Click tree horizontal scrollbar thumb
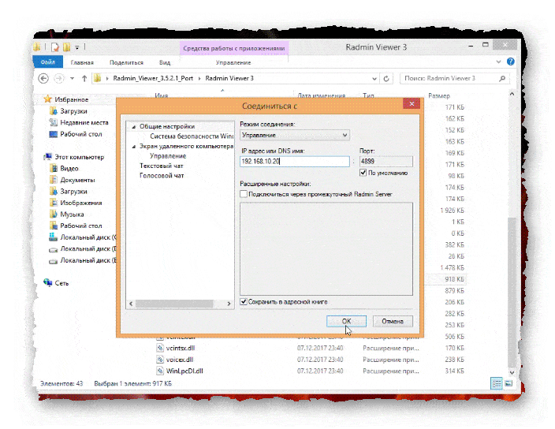555x429 pixels. coord(174,304)
